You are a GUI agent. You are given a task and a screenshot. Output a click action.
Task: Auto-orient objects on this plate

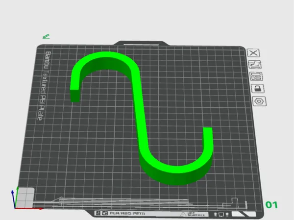[255, 65]
